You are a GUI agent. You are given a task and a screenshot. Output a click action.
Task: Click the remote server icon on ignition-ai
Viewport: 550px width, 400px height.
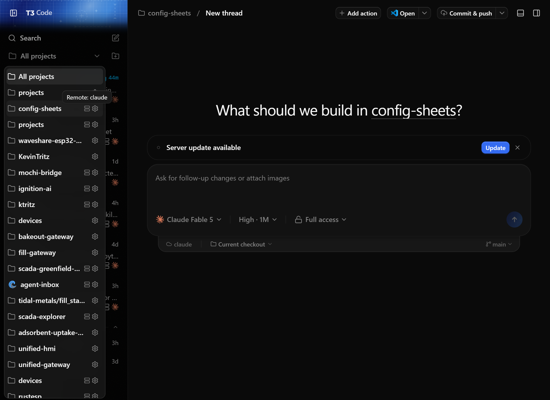[x=87, y=188]
